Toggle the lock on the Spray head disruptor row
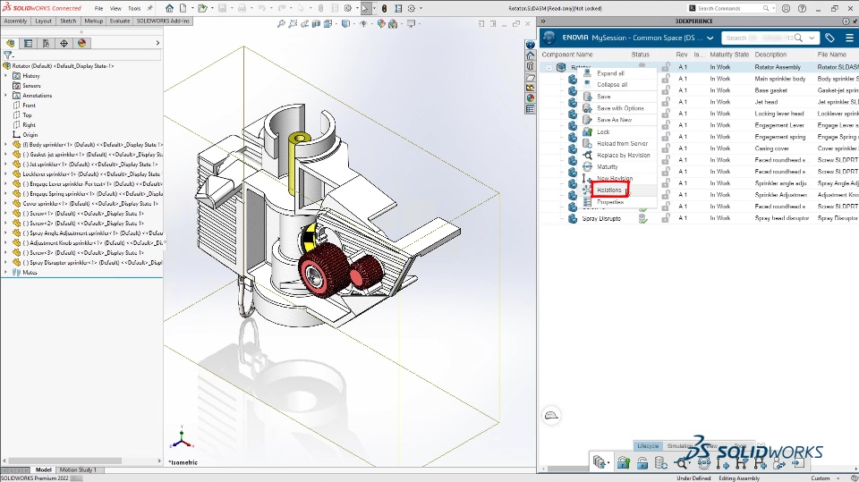 (666, 218)
